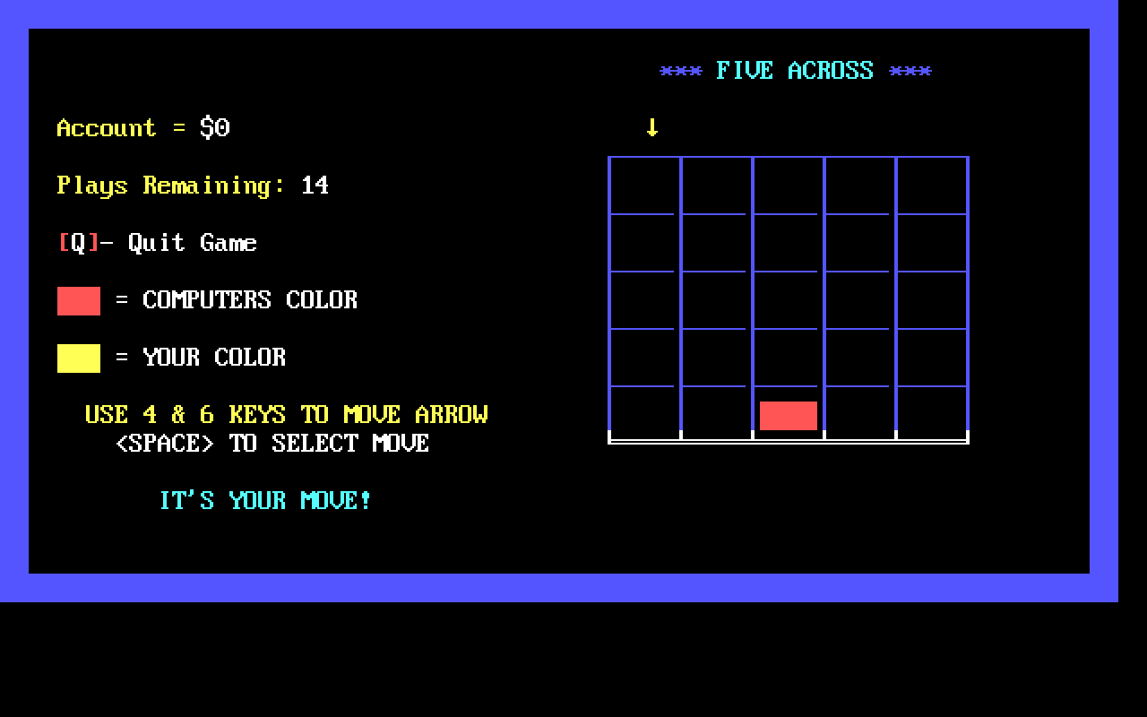
Task: Click the top cell of the third column
Action: click(x=788, y=186)
